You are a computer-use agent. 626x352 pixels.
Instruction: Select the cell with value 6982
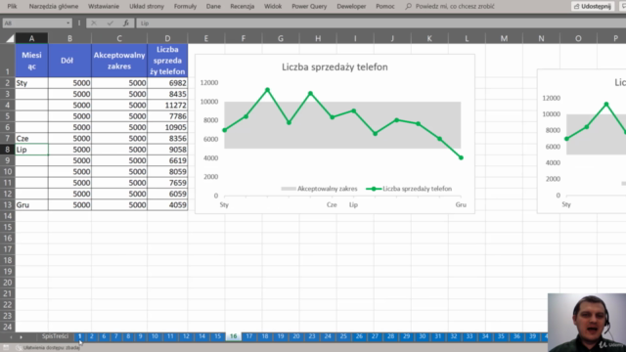[x=167, y=83]
